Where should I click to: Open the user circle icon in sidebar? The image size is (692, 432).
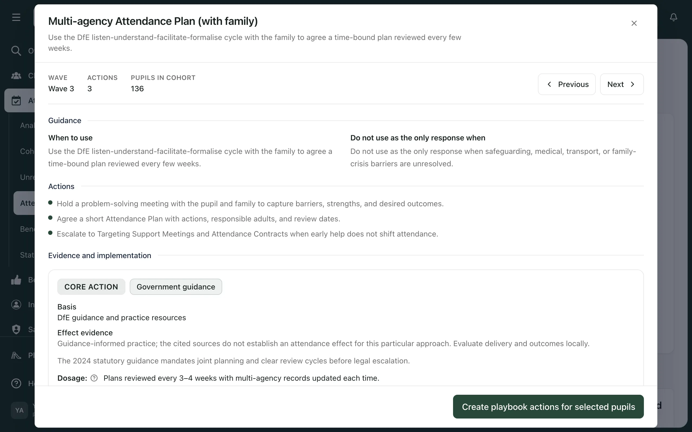click(16, 304)
